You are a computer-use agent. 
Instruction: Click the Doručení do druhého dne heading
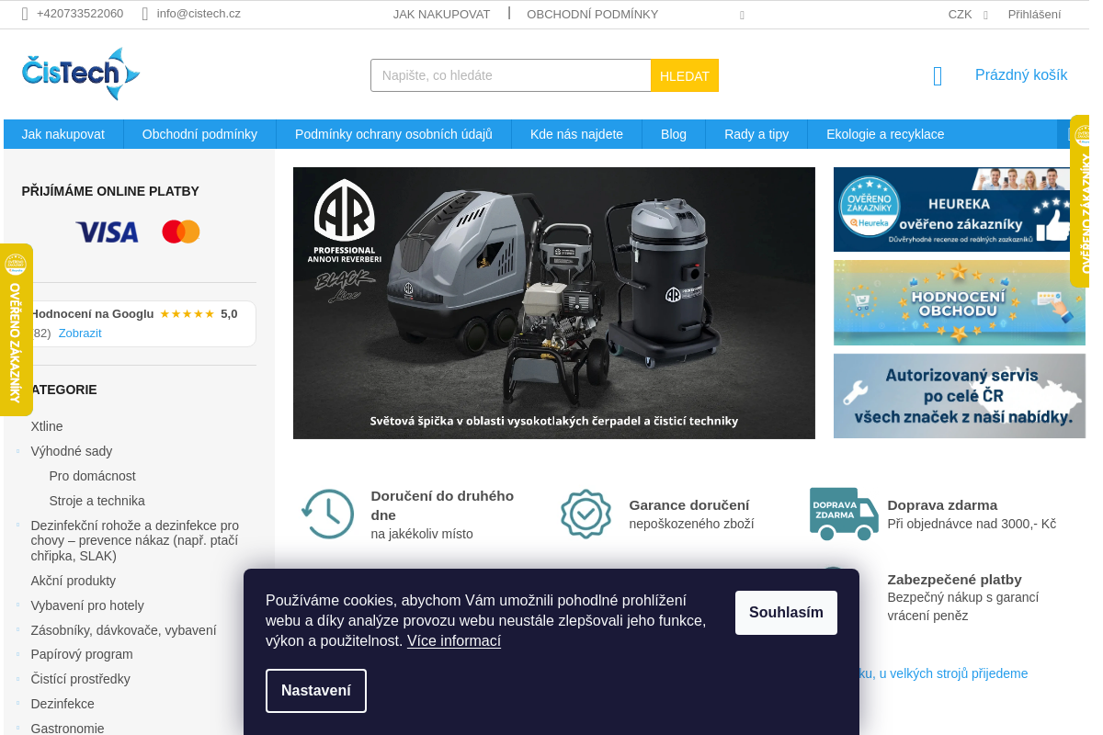tap(442, 505)
